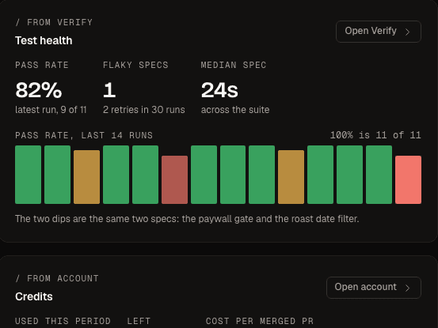
Task: Select the ninth pass rate bar
Action: point(261,175)
